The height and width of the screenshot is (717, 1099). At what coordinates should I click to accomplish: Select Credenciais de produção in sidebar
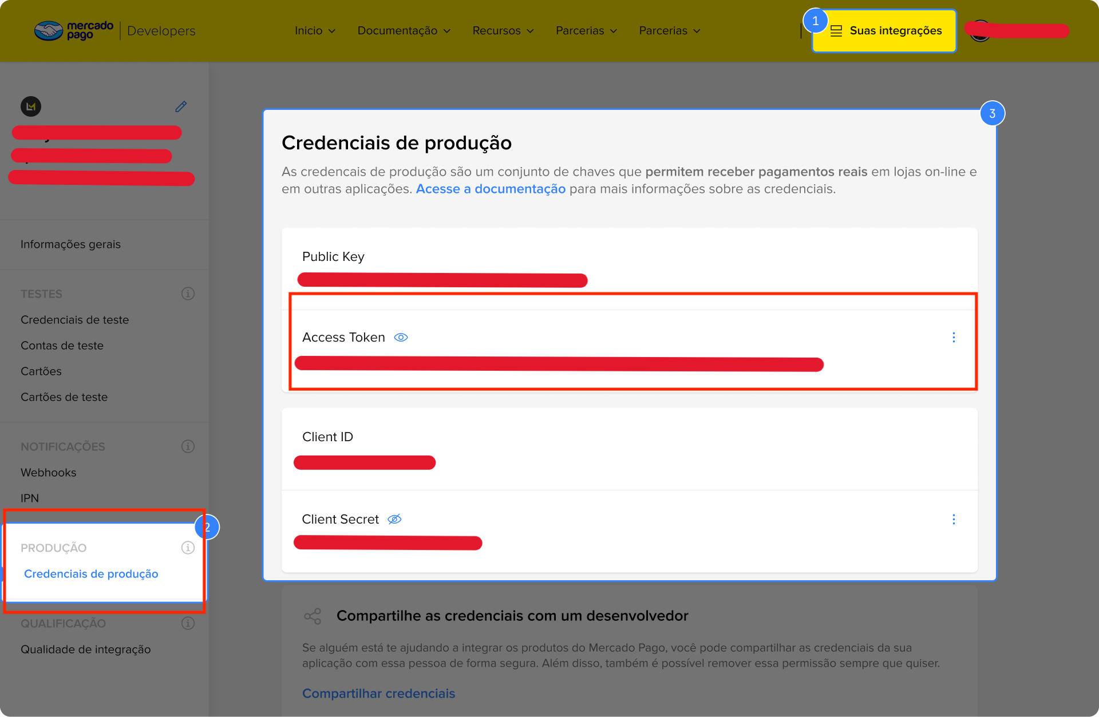(91, 574)
